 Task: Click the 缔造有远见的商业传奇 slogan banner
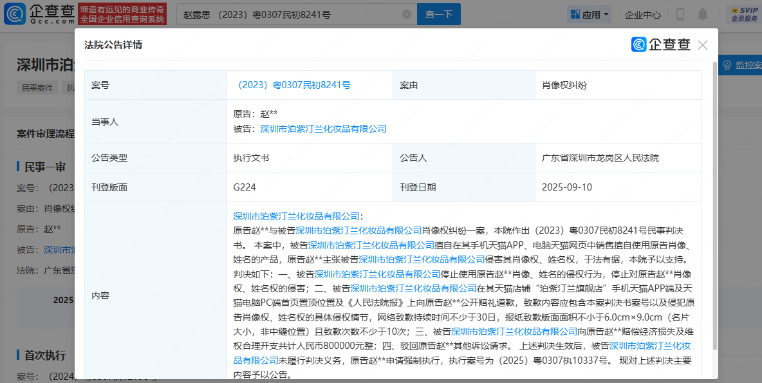[x=122, y=14]
